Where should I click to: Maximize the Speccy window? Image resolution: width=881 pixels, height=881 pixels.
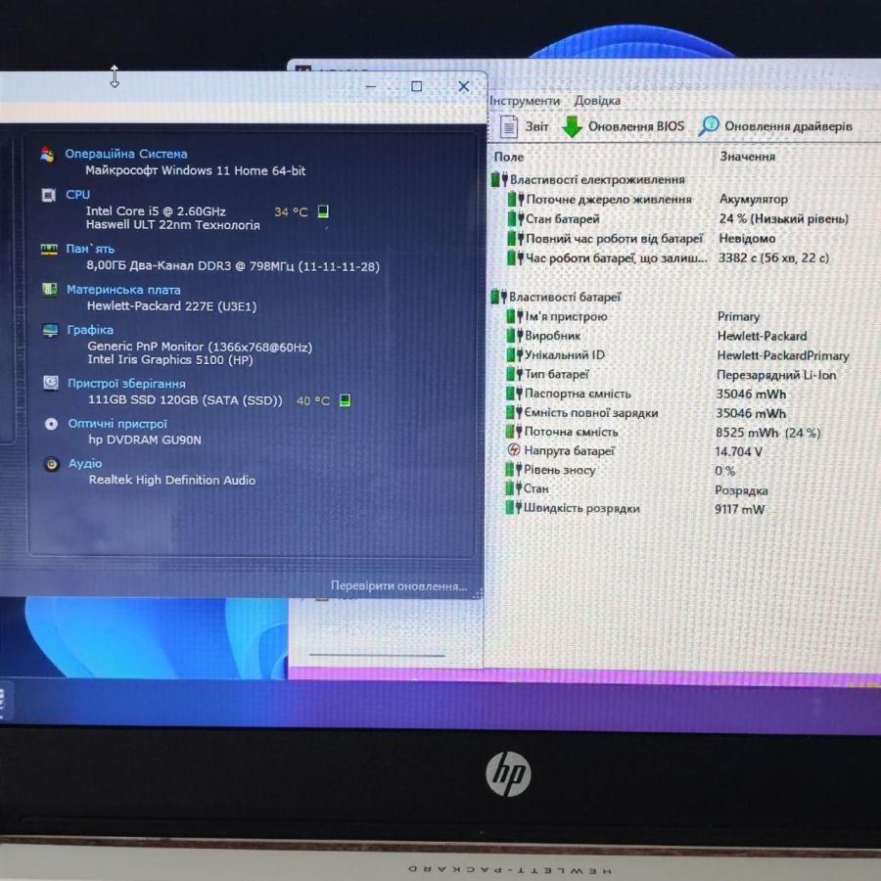(x=416, y=86)
